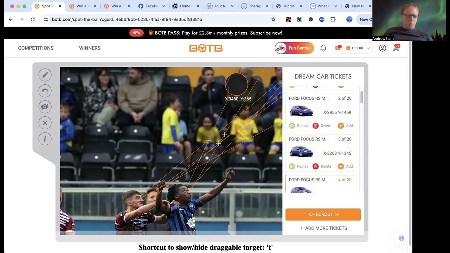Replay ticket 3 of 20
The width and height of the screenshot is (450, 253).
[x=298, y=167]
